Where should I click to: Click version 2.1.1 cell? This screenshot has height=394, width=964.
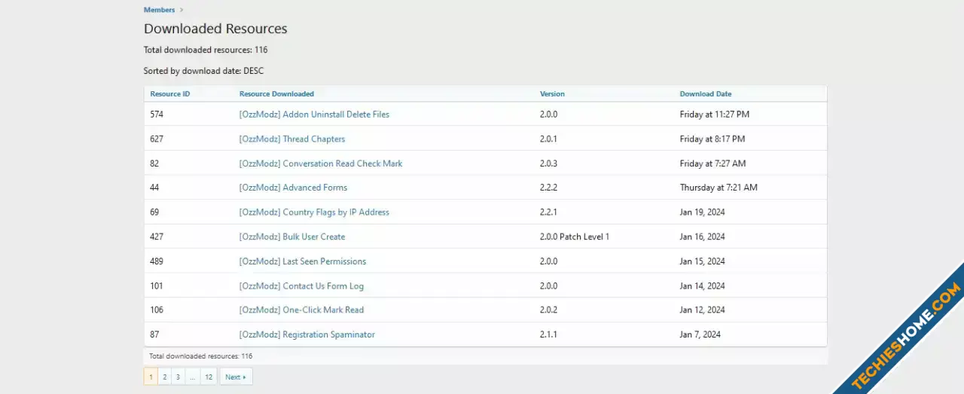[549, 334]
